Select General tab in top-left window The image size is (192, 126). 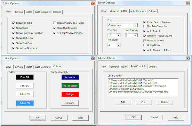(x=19, y=12)
